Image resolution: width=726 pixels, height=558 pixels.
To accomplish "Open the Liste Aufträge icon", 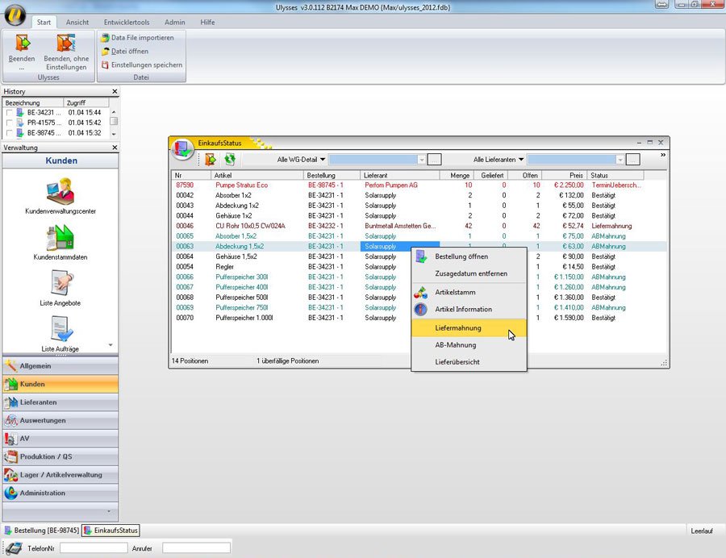I will click(60, 329).
